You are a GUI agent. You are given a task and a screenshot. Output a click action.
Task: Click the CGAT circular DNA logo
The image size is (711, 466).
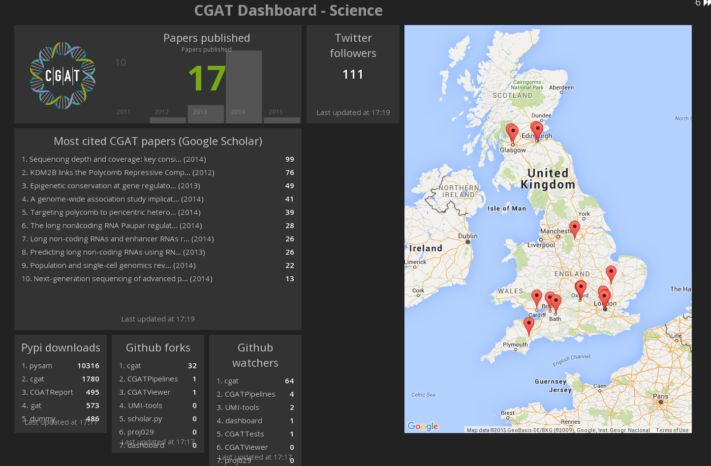(62, 76)
